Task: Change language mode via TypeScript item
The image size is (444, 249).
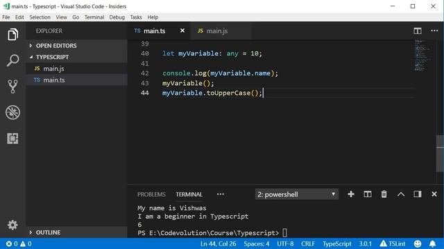Action: 337,243
